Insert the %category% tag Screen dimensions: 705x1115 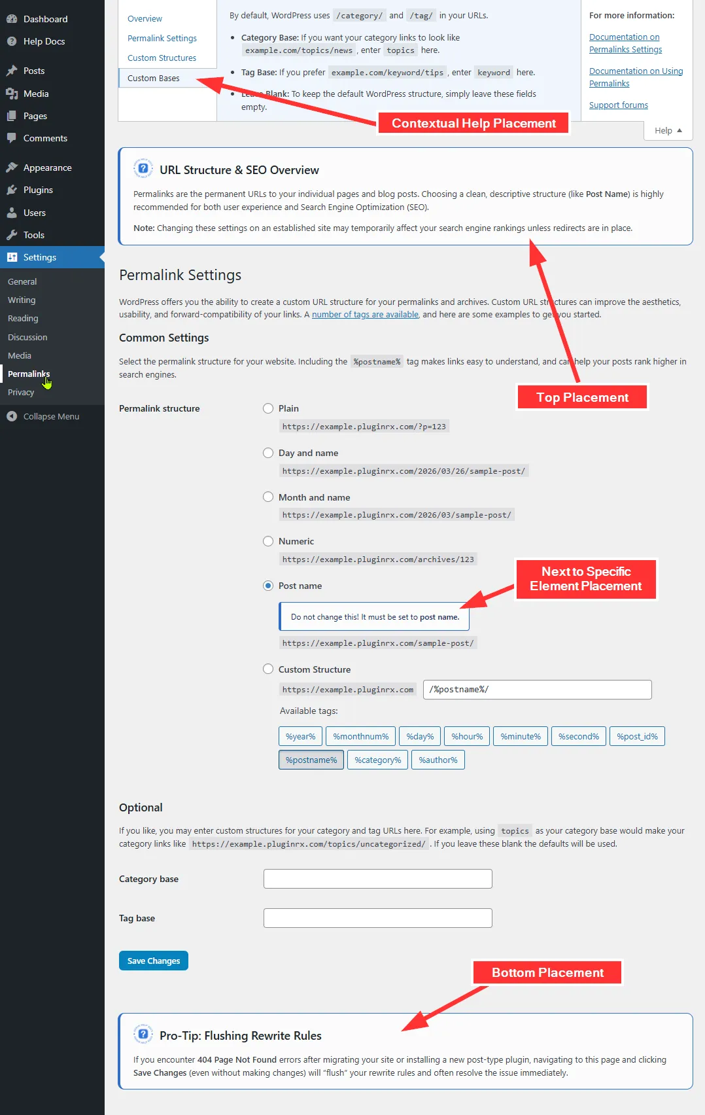point(378,760)
